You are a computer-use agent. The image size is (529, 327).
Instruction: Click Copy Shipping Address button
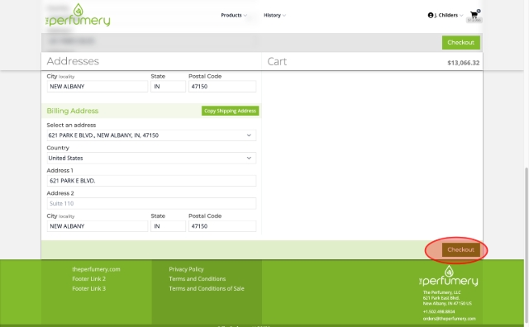tap(230, 111)
